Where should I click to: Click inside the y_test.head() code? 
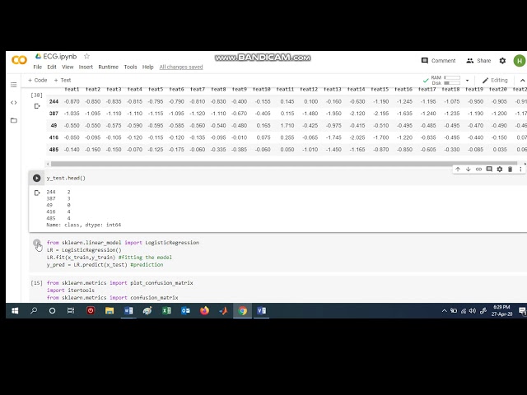click(66, 178)
